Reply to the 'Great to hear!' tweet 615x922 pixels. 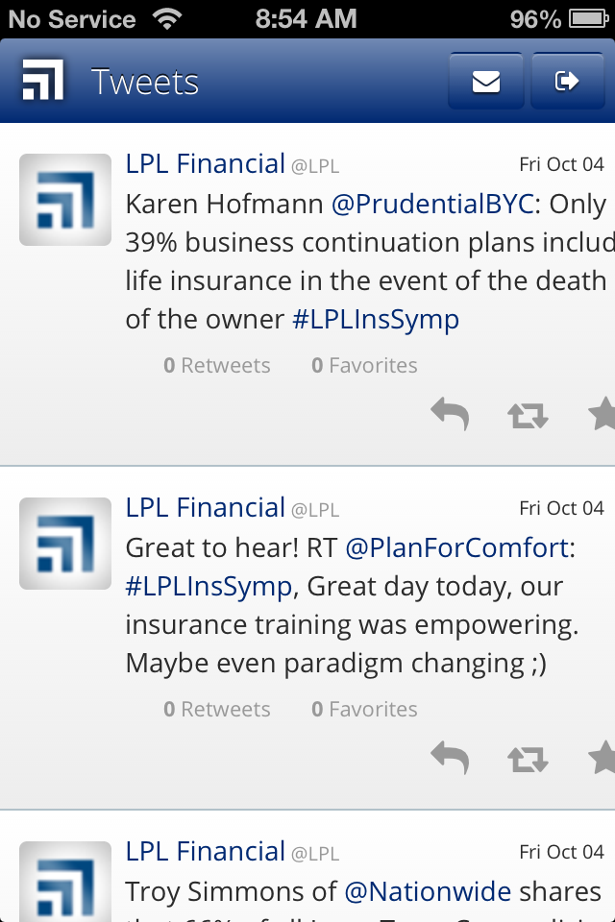(450, 759)
